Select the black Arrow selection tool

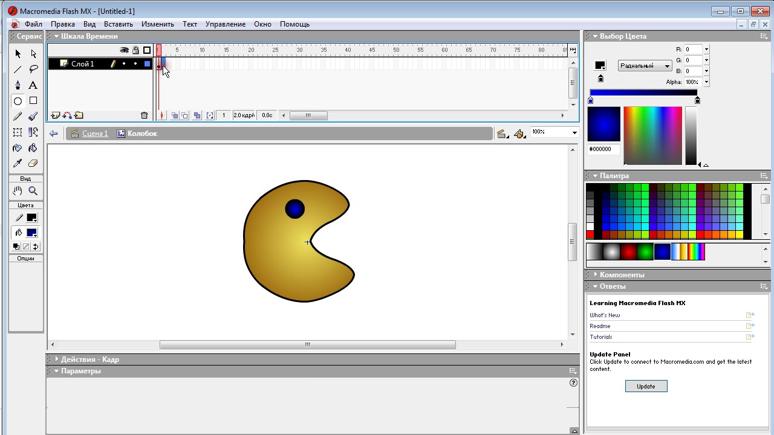pyautogui.click(x=18, y=54)
